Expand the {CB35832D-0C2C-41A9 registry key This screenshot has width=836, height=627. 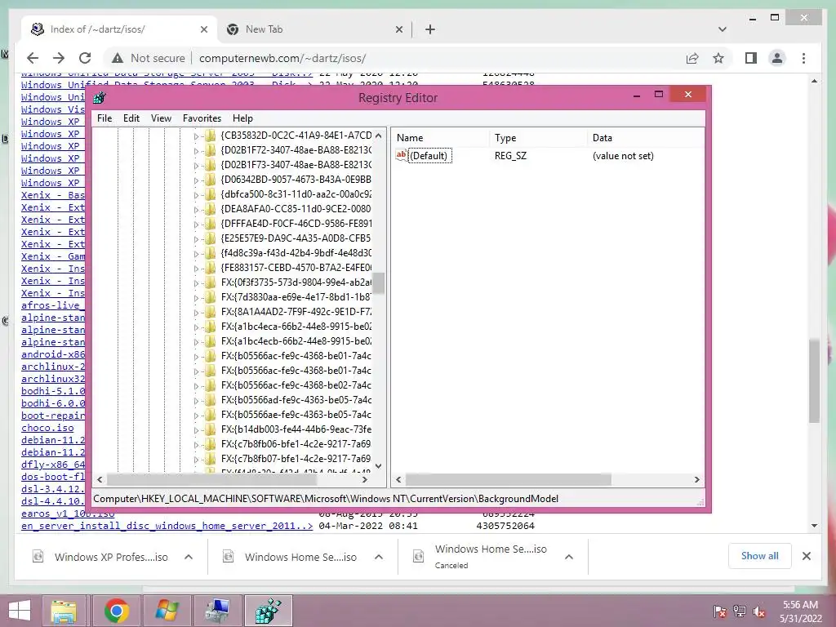pyautogui.click(x=196, y=136)
